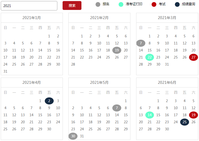Image resolution: width=199 pixels, height=141 pixels.
Task: Click the 2021年5月 month header
Action: tap(99, 83)
